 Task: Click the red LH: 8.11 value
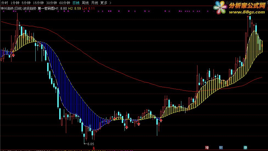88,9
